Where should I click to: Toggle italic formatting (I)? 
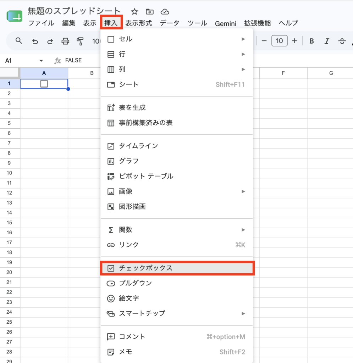coord(327,41)
